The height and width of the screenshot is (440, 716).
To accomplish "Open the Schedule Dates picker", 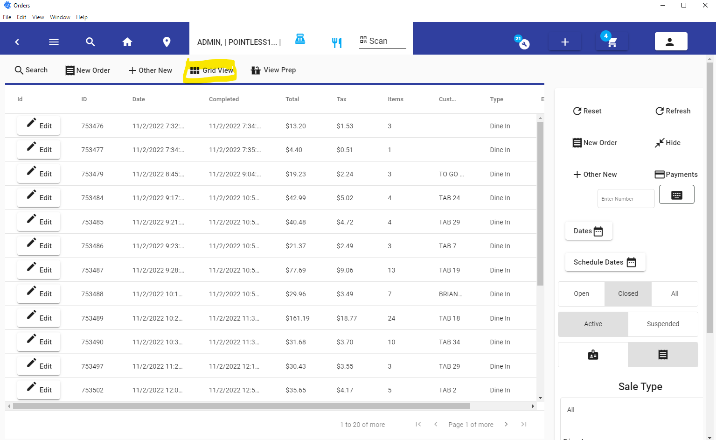I will click(605, 262).
